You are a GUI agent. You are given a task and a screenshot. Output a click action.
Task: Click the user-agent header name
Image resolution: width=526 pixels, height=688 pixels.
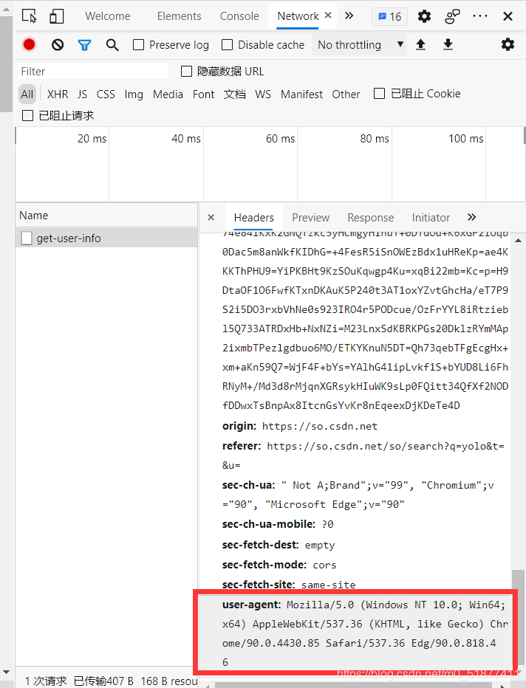(x=251, y=605)
